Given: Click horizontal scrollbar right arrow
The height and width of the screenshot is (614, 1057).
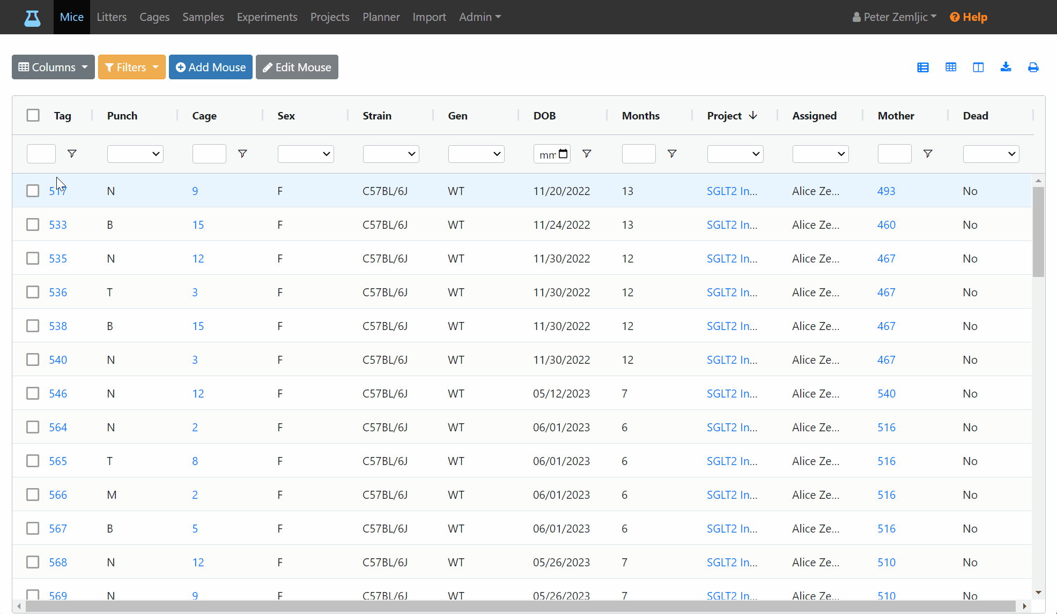Looking at the screenshot, I should 1024,606.
